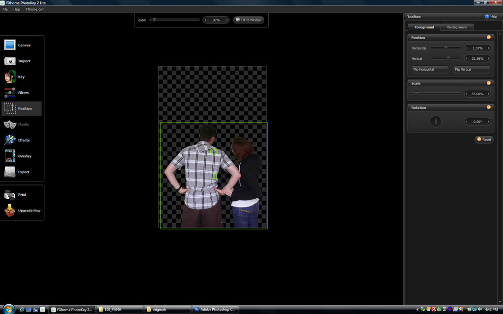503x314 pixels.
Task: Select the Canvas tool in the sidebar
Action: click(20, 45)
